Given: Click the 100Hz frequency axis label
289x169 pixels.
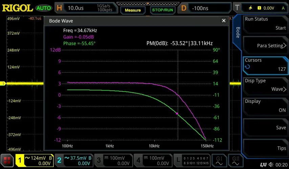Looking at the screenshot, I should pyautogui.click(x=67, y=146).
